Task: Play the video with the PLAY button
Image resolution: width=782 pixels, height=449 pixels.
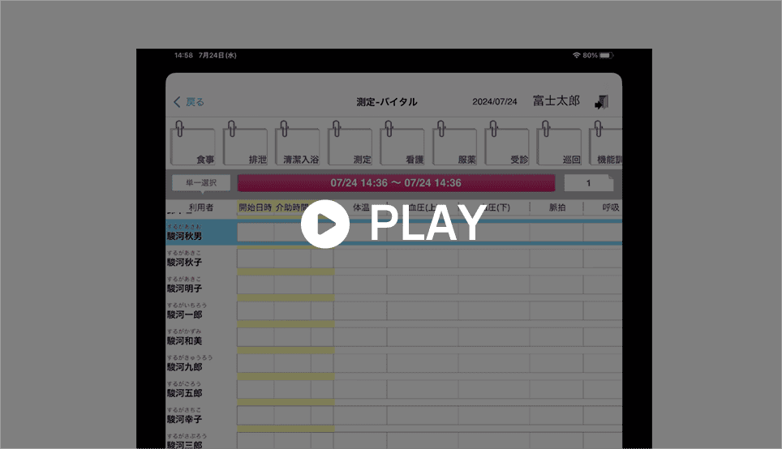Action: (x=393, y=224)
